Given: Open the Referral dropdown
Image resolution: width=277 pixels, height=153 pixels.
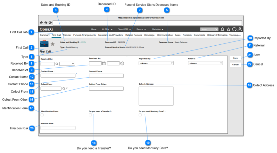Looking at the screenshot, I should [x=206, y=63].
